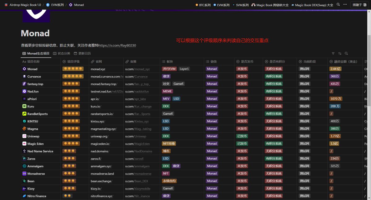Open the filter options for the table
The height and width of the screenshot is (200, 371).
(333, 53)
